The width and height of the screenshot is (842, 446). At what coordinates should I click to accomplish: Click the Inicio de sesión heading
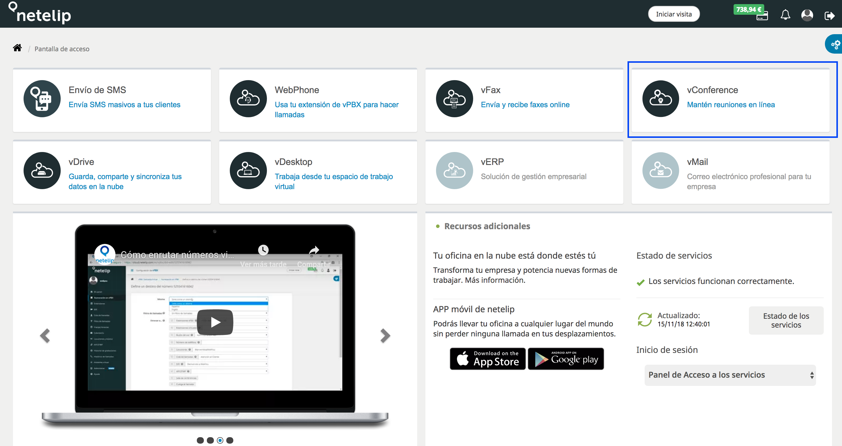pyautogui.click(x=667, y=350)
